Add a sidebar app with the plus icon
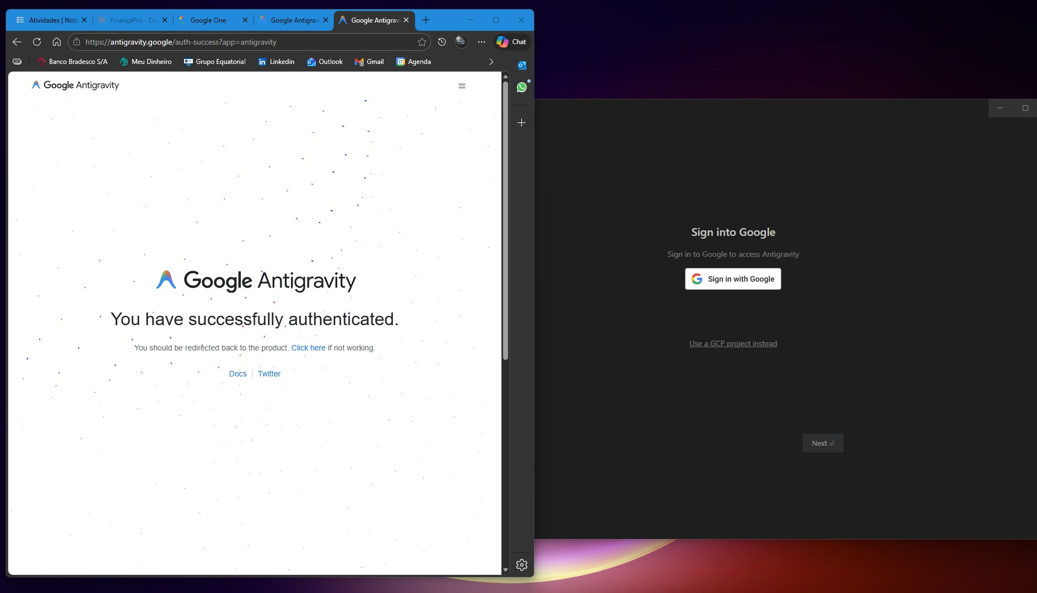 (522, 122)
